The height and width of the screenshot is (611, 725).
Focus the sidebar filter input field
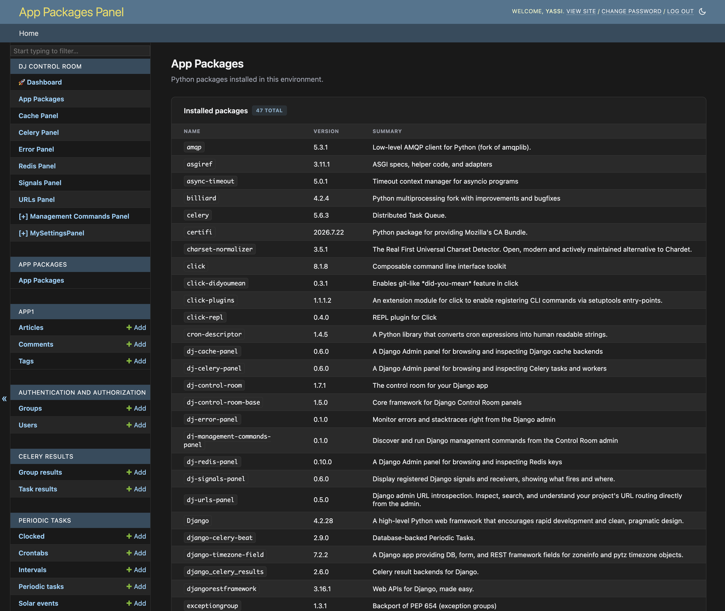pos(80,51)
